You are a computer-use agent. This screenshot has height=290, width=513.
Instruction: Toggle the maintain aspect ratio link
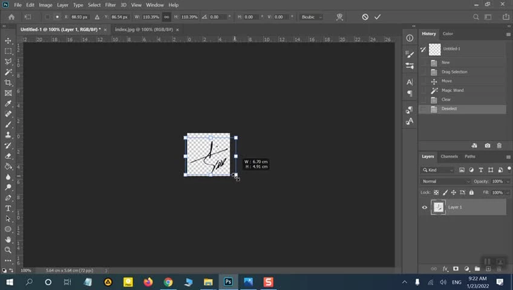pos(167,17)
